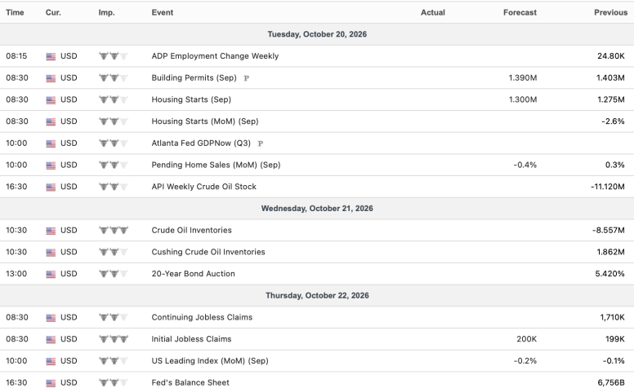The width and height of the screenshot is (634, 388).
Task: Click the Forecast column header
Action: pyautogui.click(x=520, y=12)
